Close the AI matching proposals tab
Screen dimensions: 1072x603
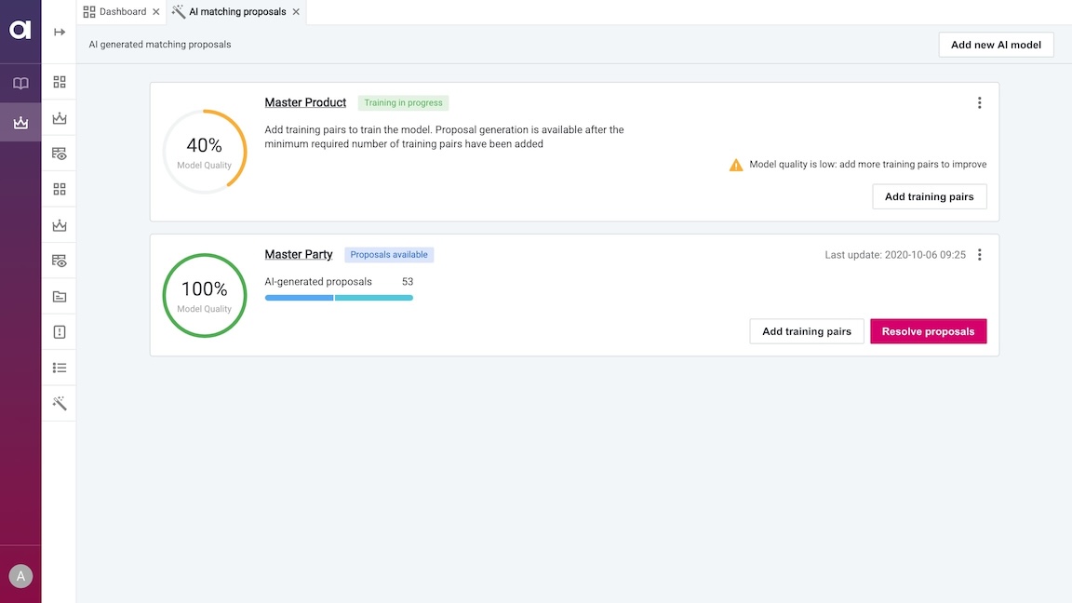coord(296,12)
